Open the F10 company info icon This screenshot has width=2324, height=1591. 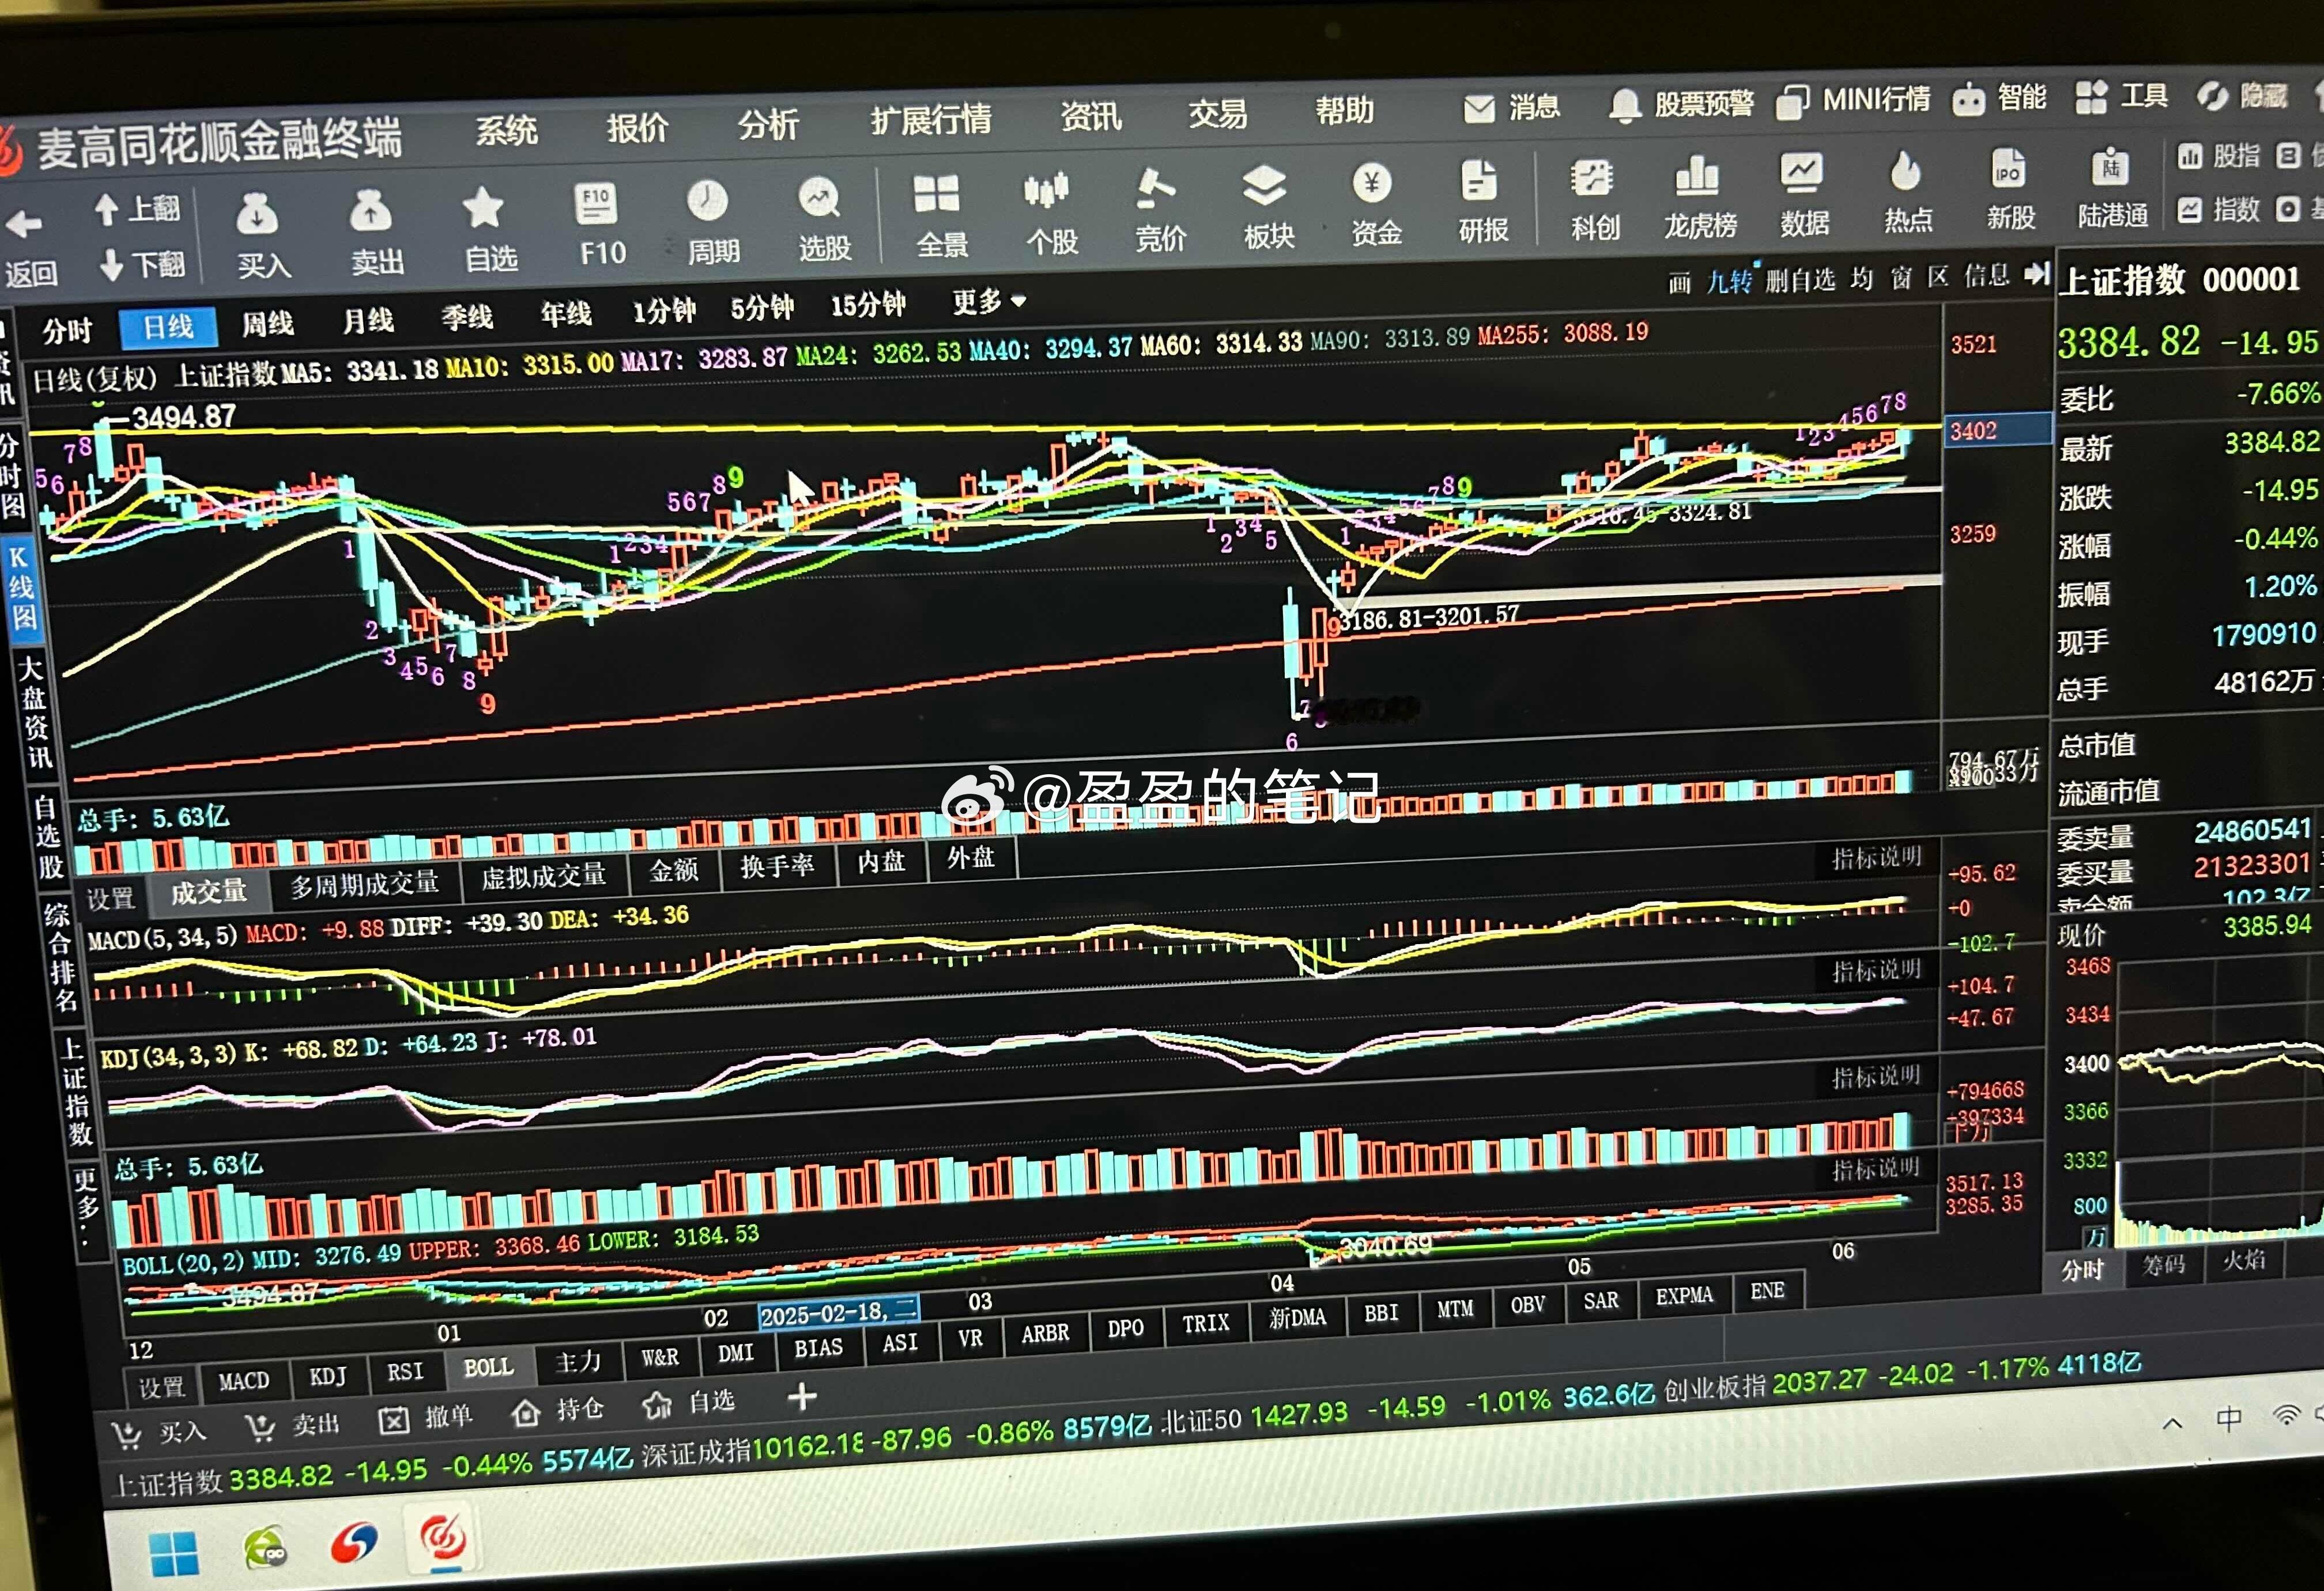pyautogui.click(x=597, y=204)
